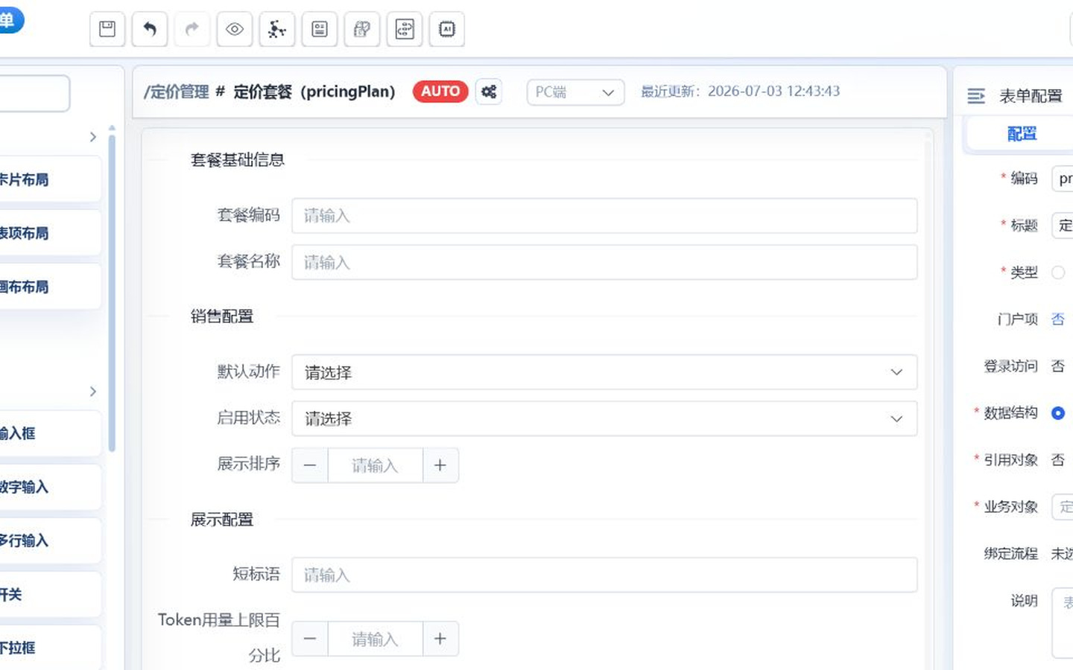Toggle the 登录访问 否 value
The height and width of the screenshot is (670, 1073).
click(1058, 366)
